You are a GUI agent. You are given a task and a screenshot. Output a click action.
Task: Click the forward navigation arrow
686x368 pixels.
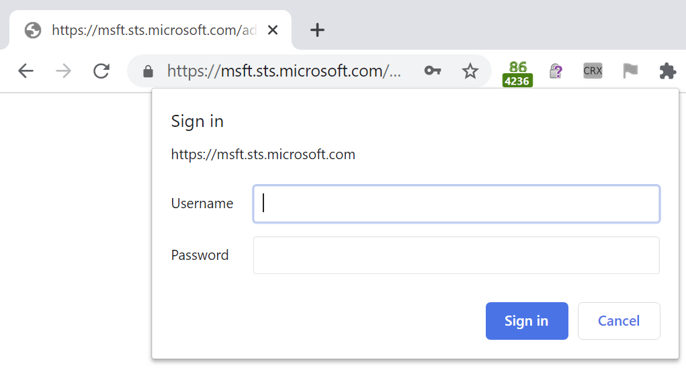(x=64, y=71)
